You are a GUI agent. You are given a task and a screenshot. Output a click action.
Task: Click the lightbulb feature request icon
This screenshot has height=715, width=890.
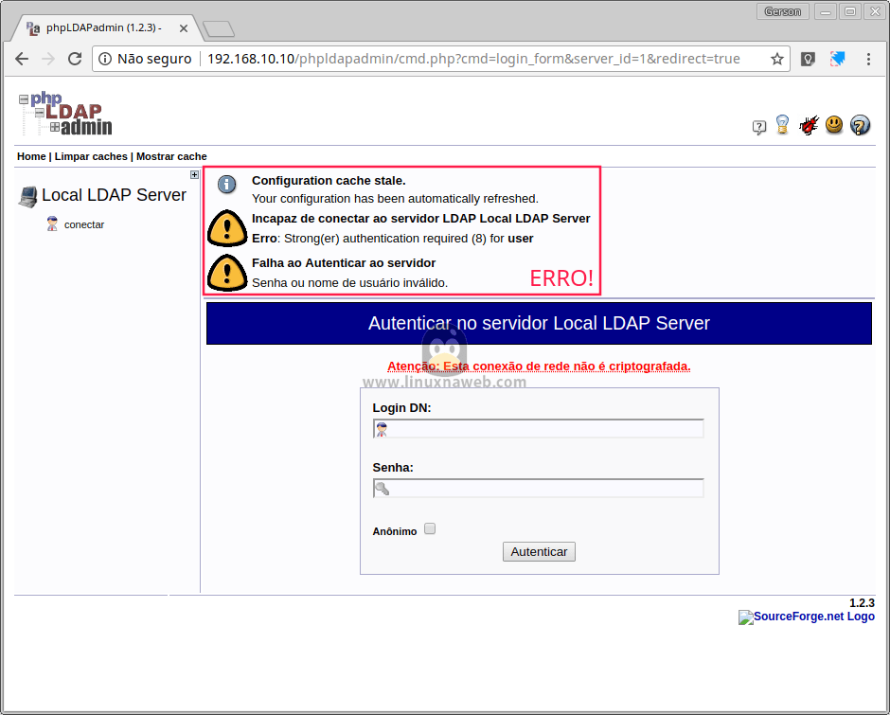(782, 124)
